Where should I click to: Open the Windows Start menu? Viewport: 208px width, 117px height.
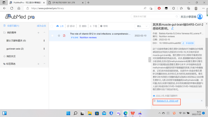tap(68, 113)
